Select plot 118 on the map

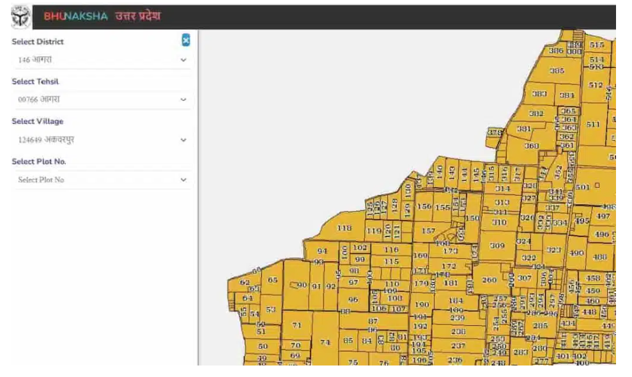344,229
